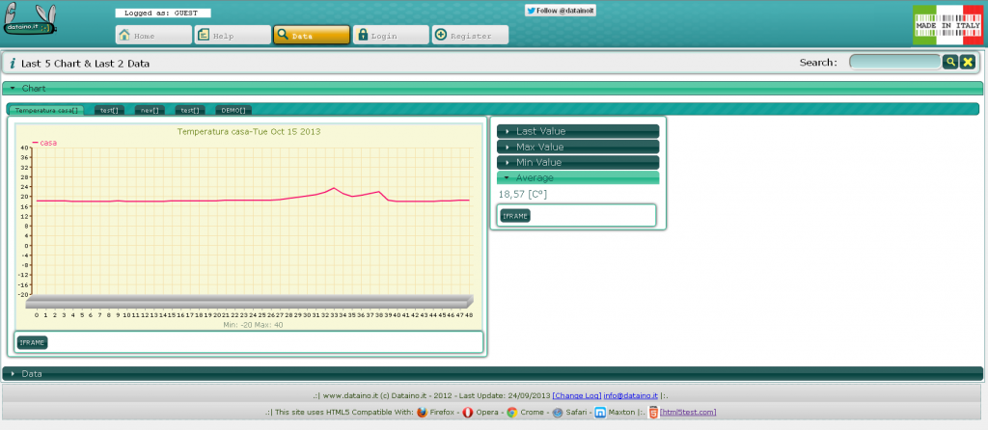Click the Firefox browser icon in footer
Screen dimensions: 988x430
tap(422, 413)
